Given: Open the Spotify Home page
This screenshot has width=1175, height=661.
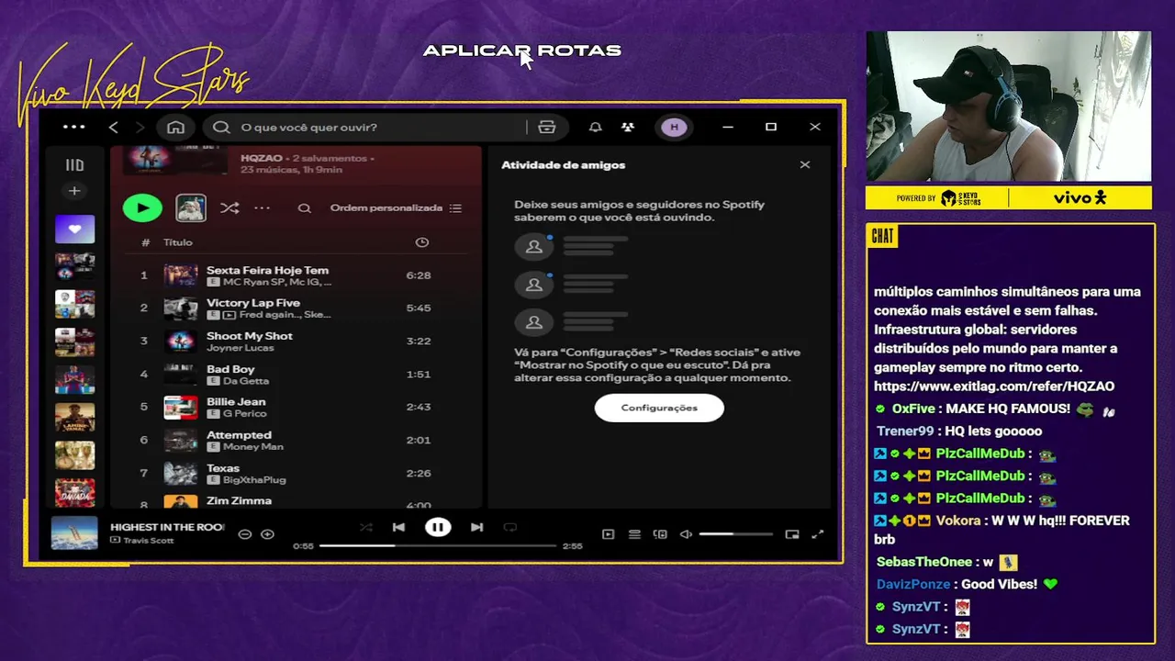Looking at the screenshot, I should (x=175, y=127).
